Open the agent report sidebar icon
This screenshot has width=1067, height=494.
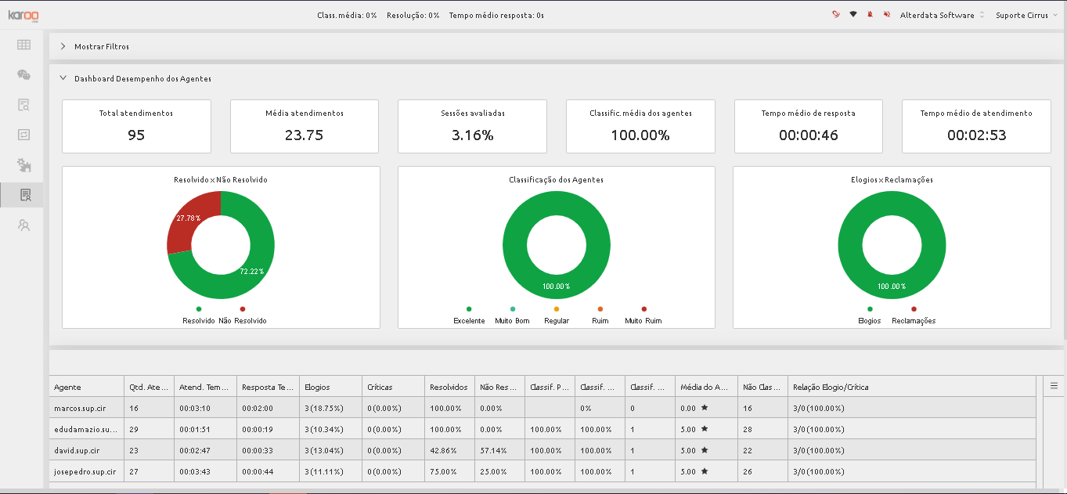pos(24,195)
